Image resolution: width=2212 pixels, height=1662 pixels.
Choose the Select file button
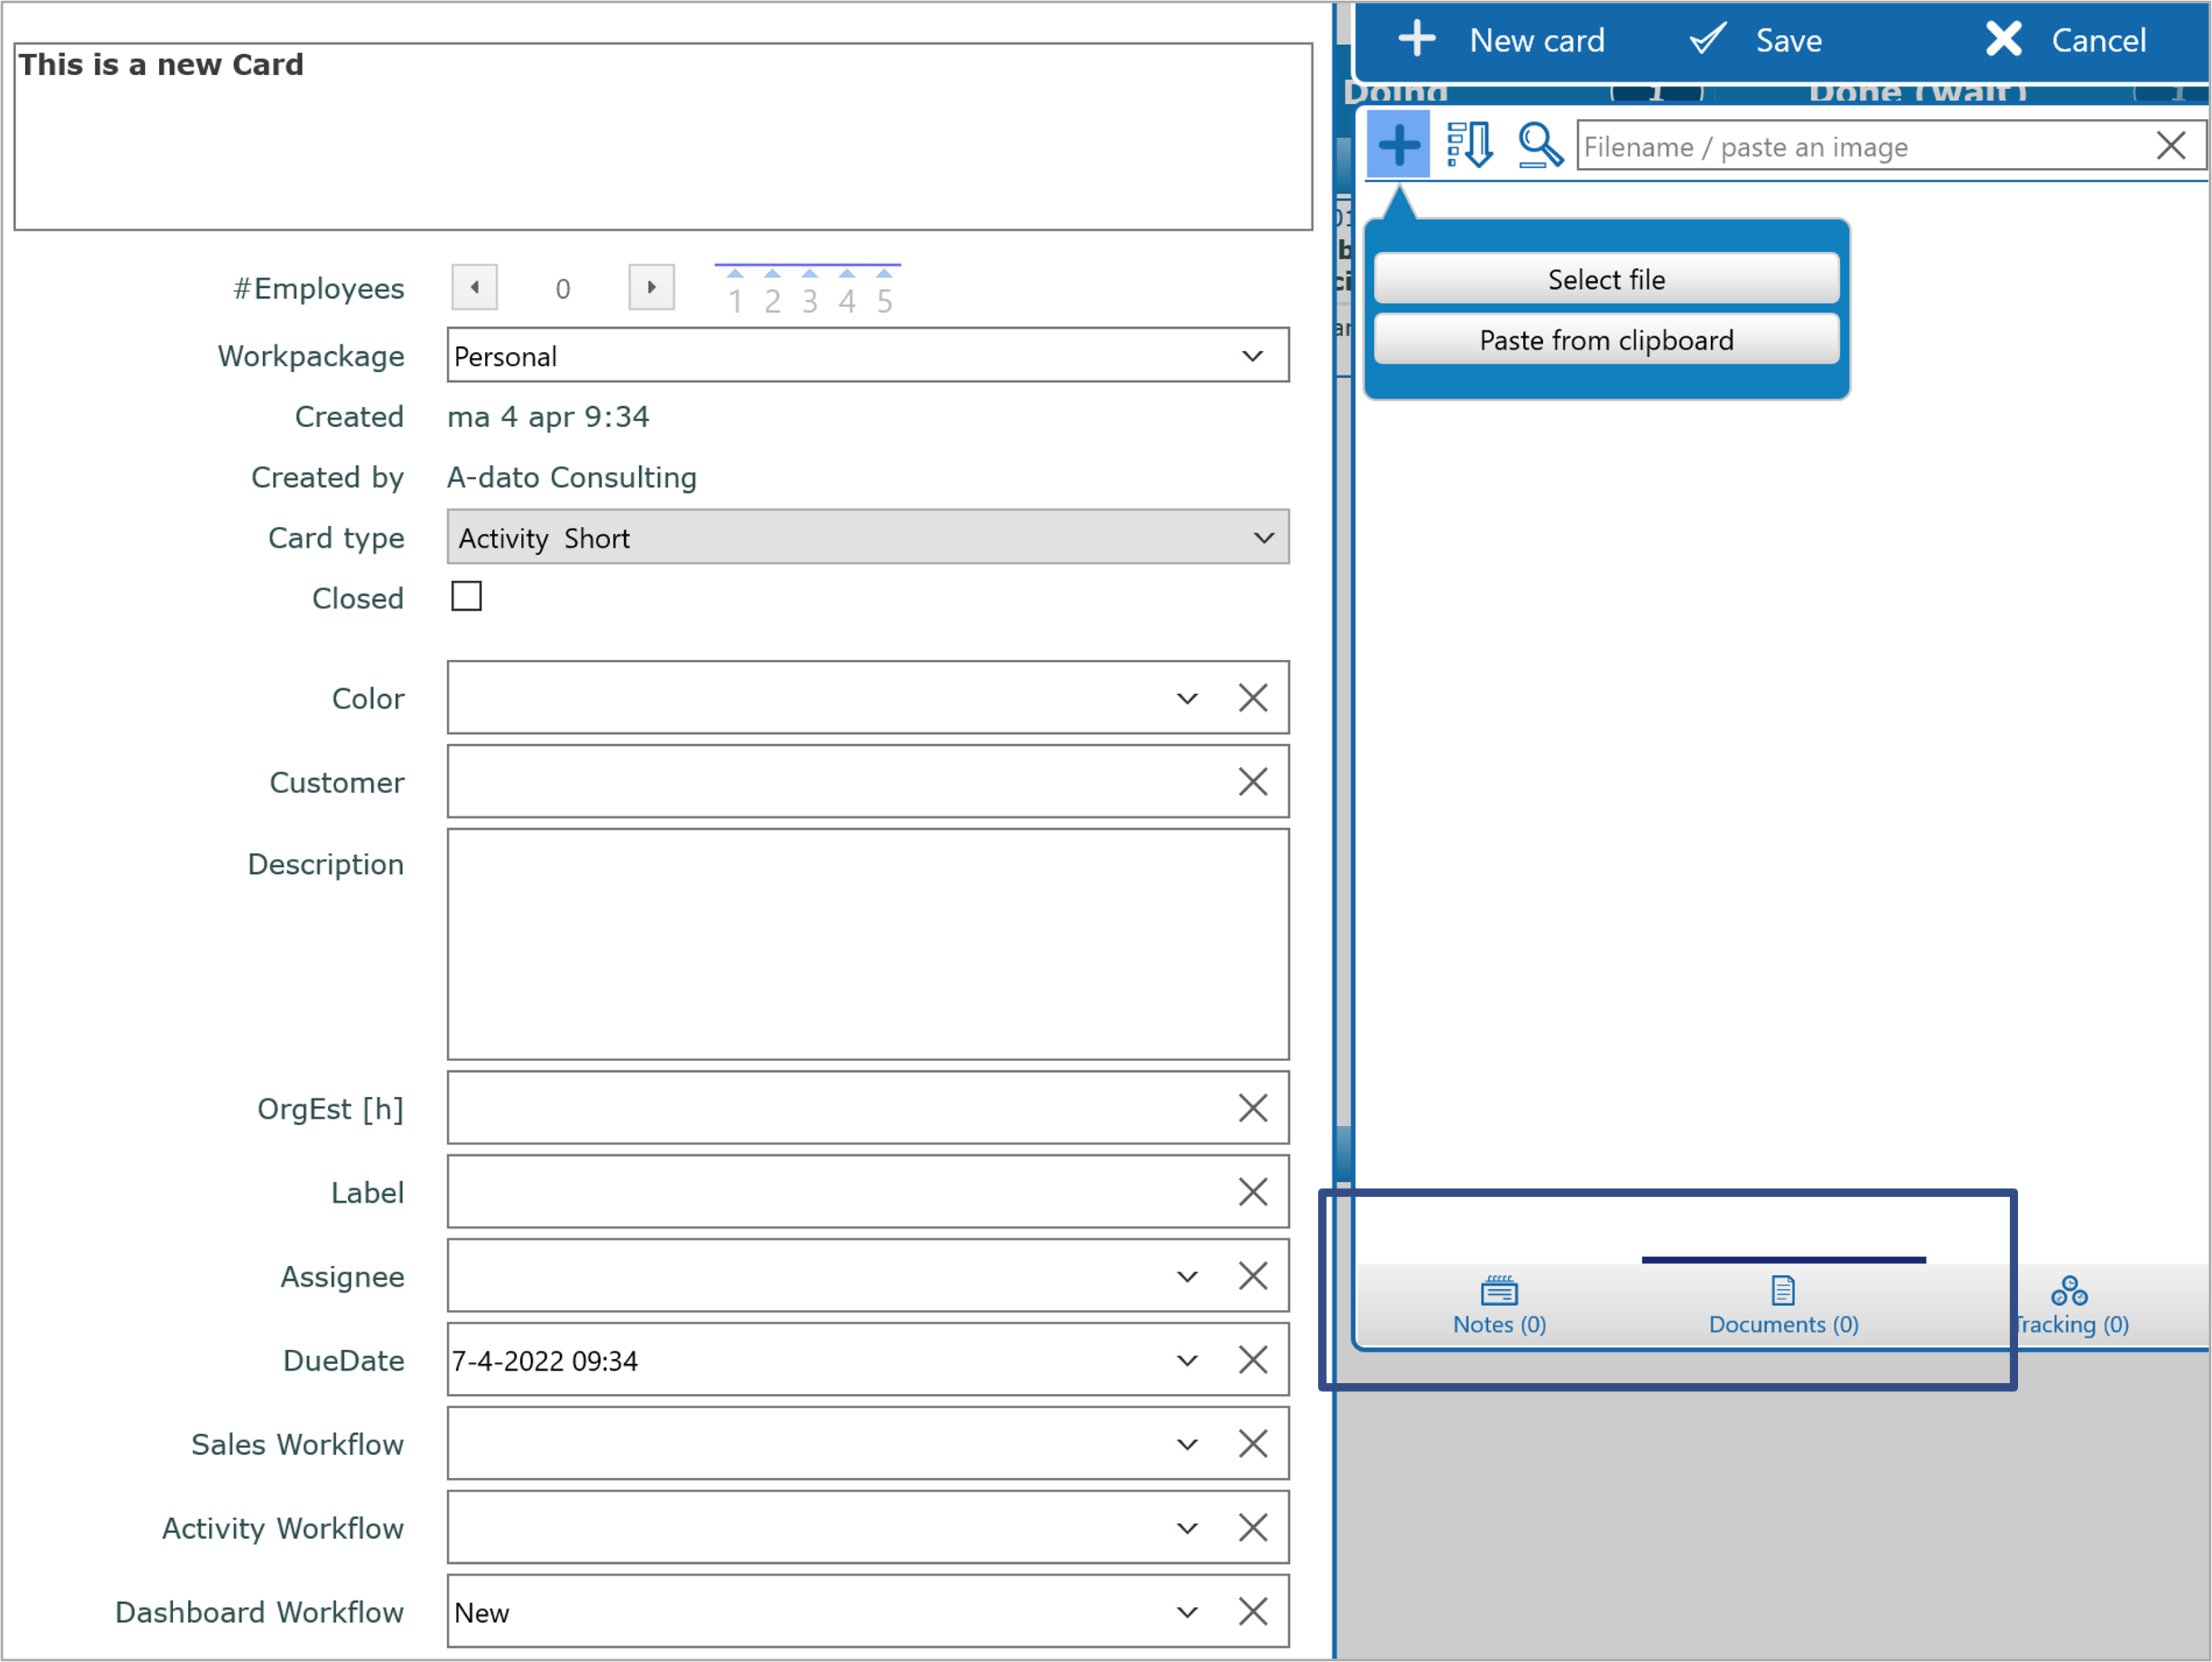pos(1606,279)
